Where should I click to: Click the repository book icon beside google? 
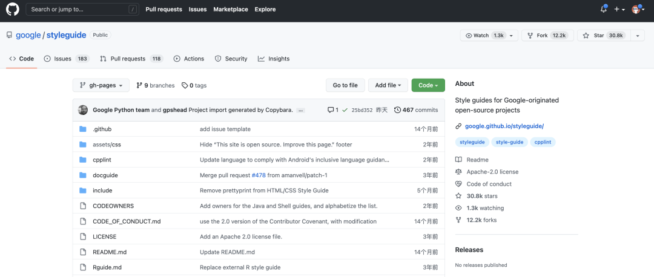click(9, 36)
